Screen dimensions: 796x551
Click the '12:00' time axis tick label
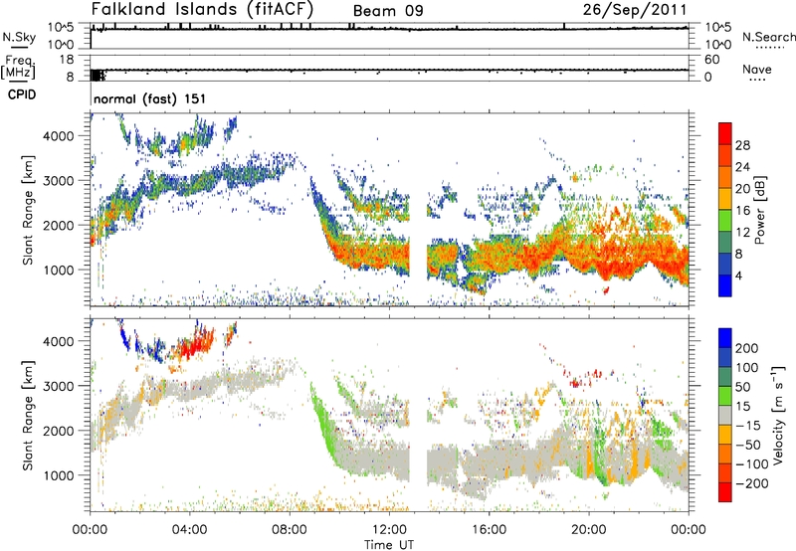389,530
